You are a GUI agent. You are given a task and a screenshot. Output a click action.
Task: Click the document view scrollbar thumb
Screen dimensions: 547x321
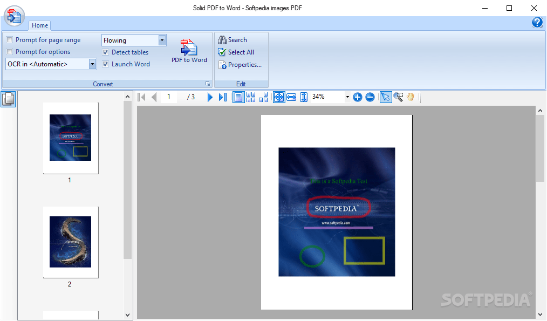(x=541, y=149)
